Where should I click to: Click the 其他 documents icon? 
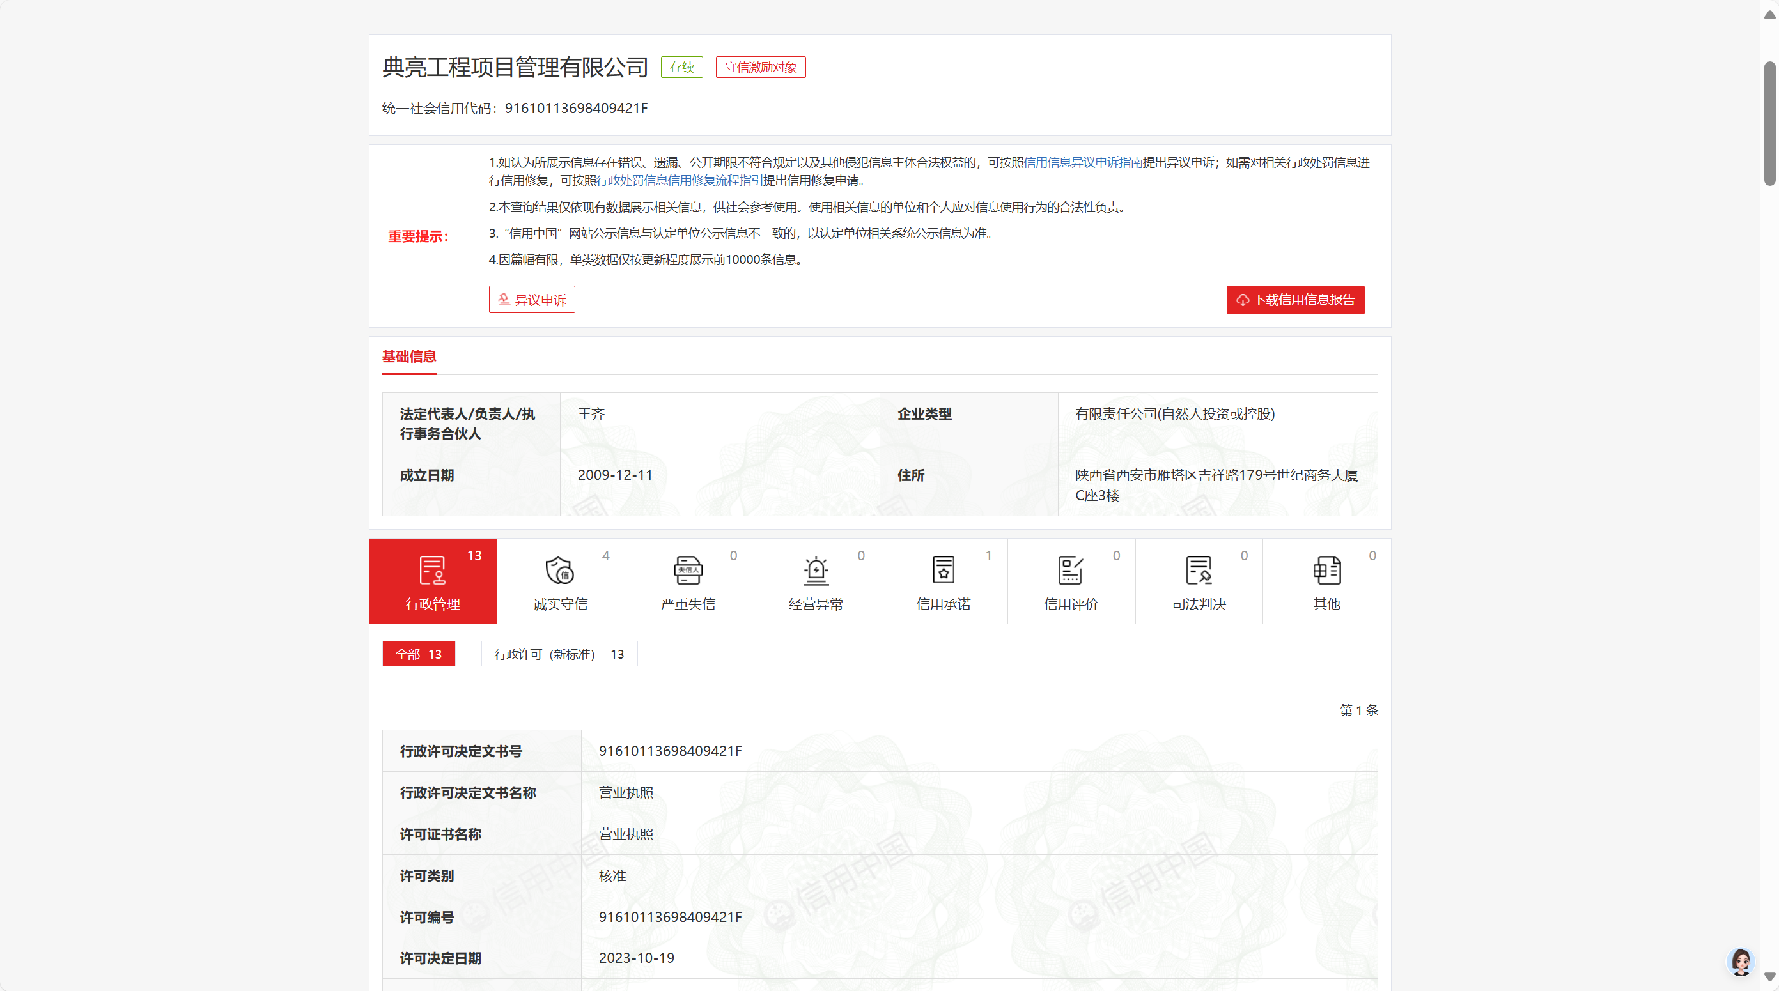click(x=1326, y=570)
